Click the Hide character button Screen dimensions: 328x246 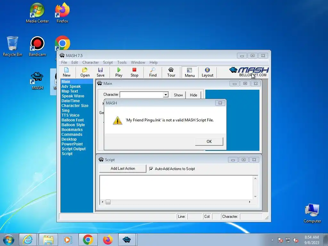click(x=193, y=95)
